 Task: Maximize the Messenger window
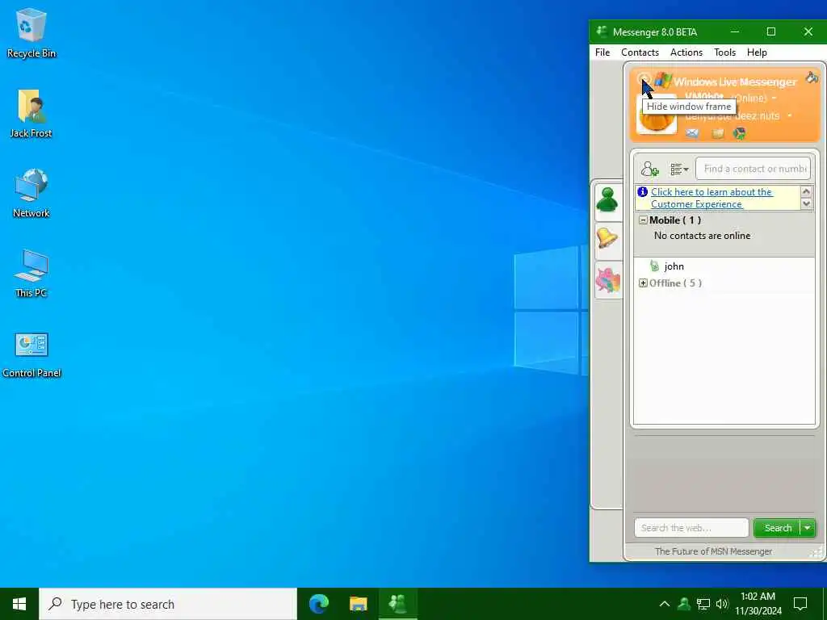click(771, 31)
